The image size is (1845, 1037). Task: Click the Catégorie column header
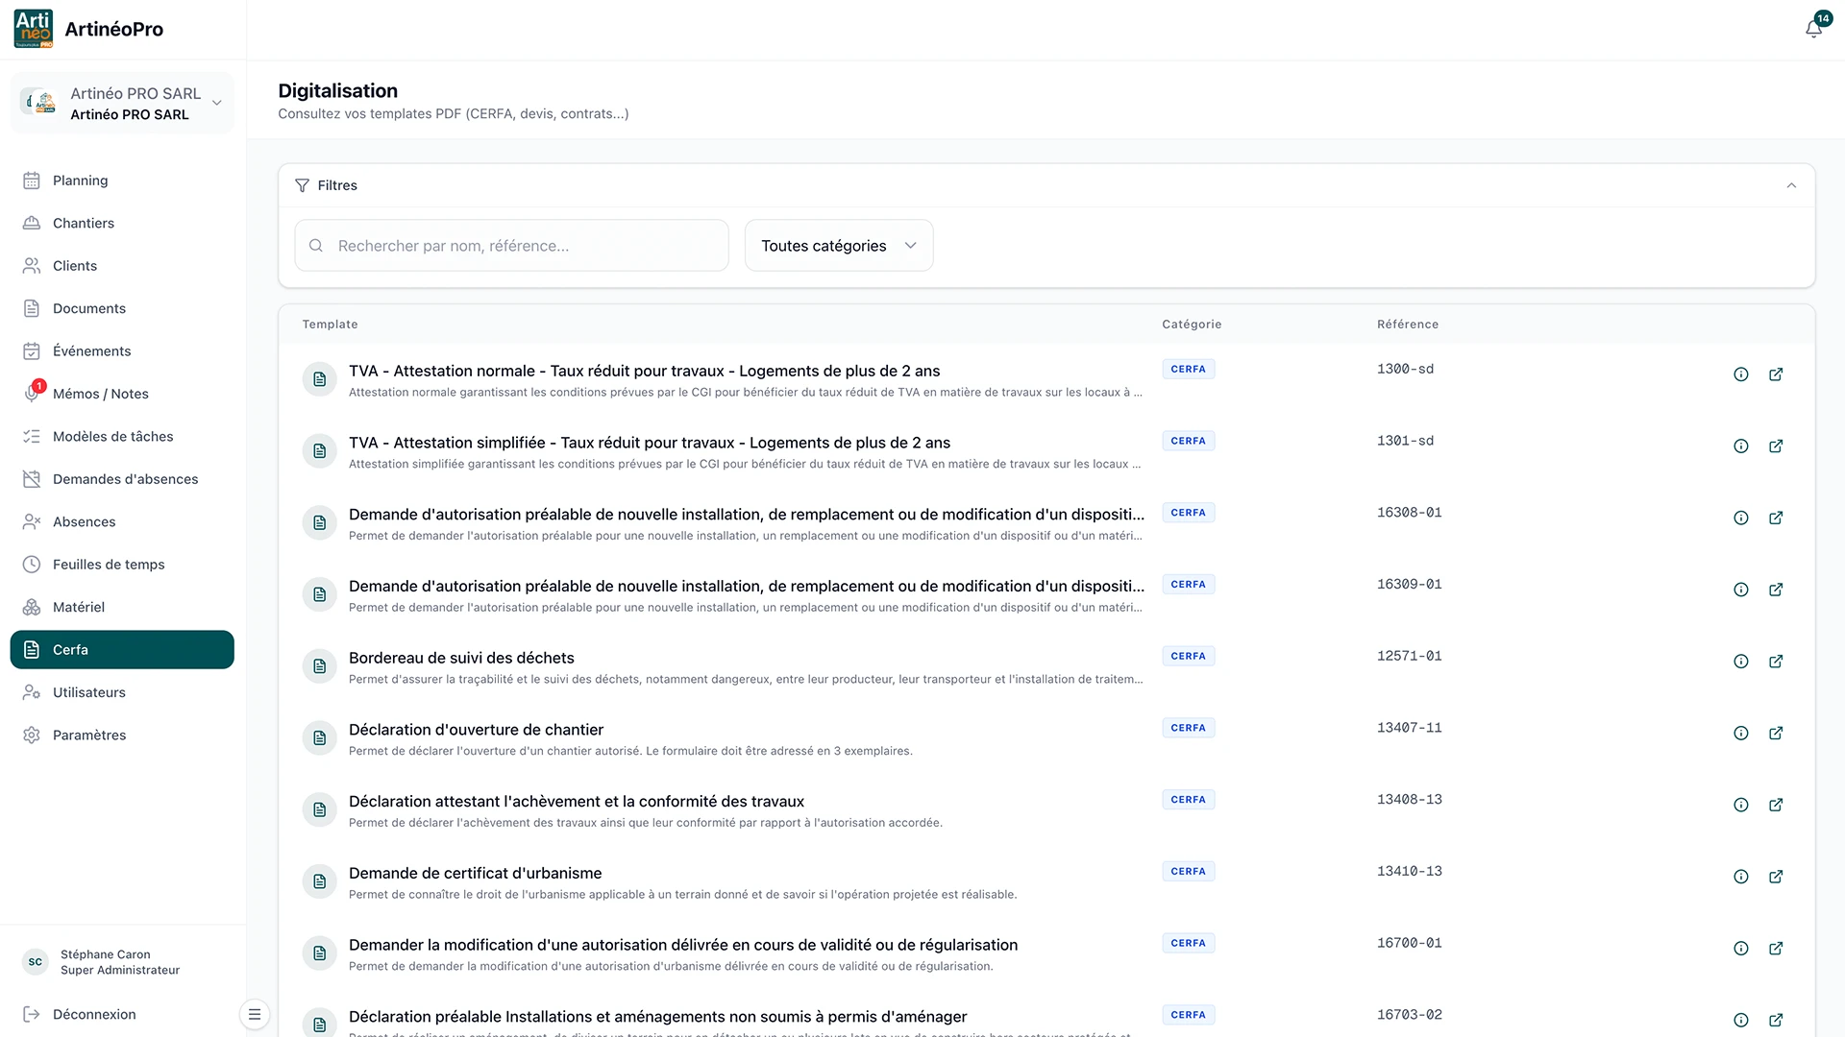[1192, 325]
